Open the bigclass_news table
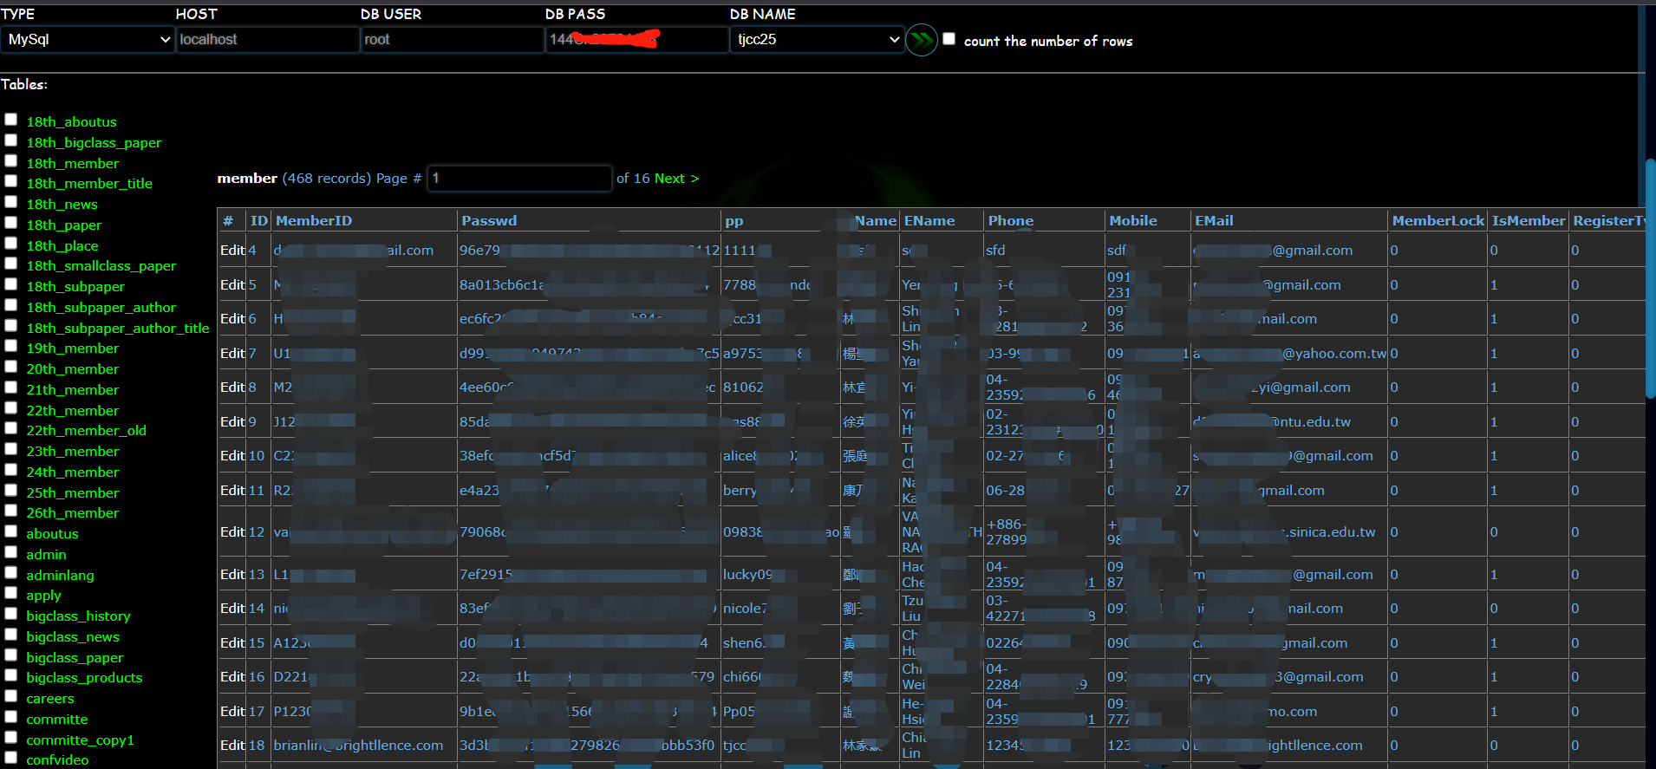The image size is (1656, 769). (73, 636)
